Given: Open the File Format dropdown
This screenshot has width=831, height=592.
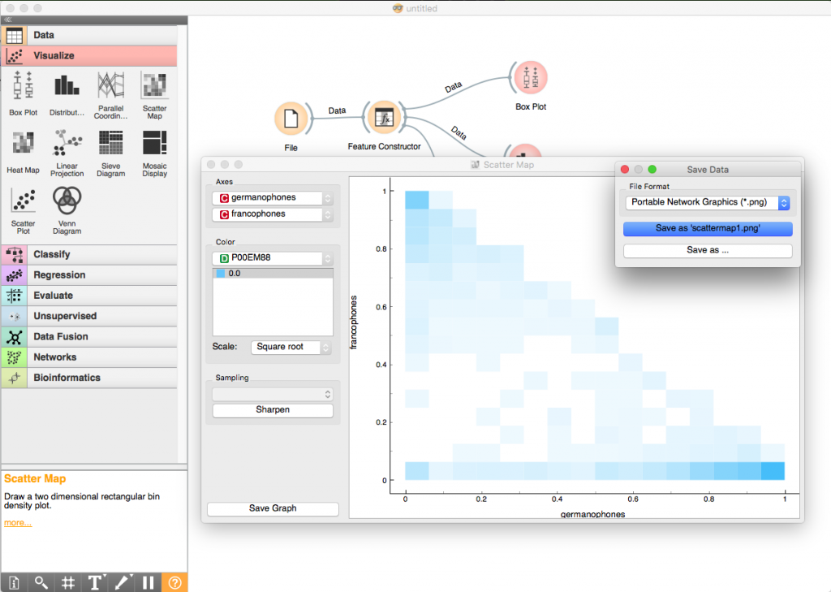Looking at the screenshot, I should click(708, 203).
